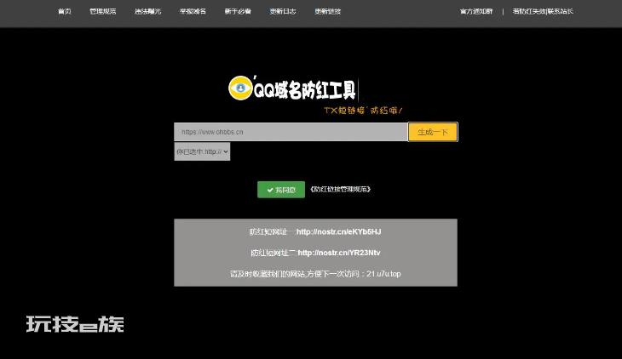Click the yellow 生成一下 button

pyautogui.click(x=433, y=132)
